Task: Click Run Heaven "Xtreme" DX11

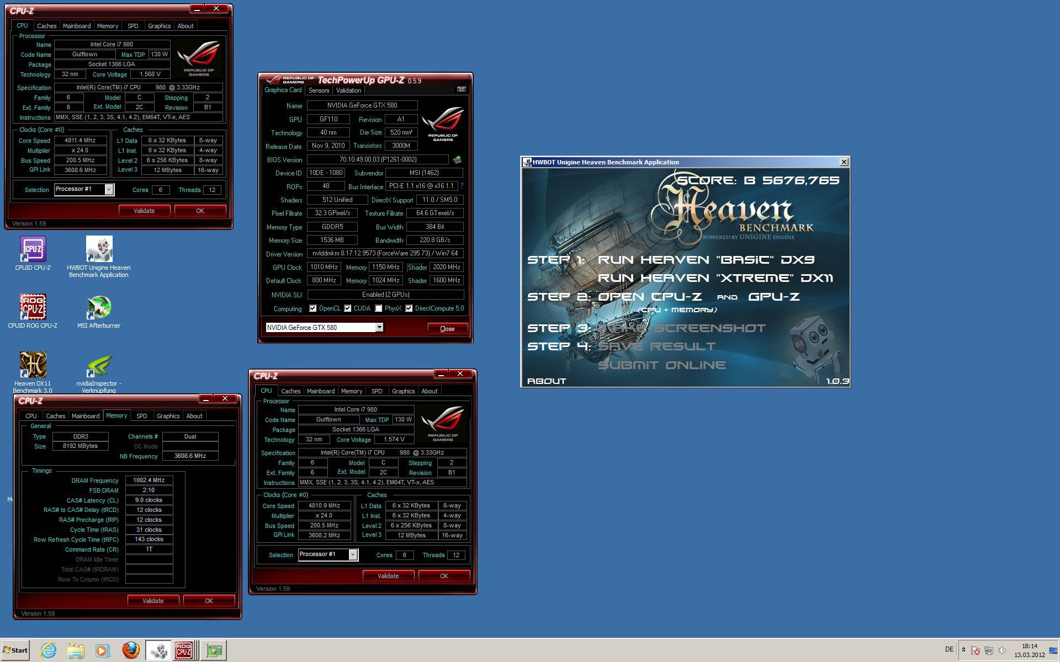Action: click(715, 278)
